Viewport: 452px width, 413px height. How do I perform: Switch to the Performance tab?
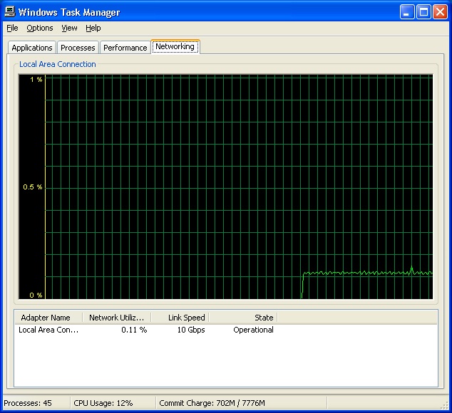pyautogui.click(x=125, y=48)
